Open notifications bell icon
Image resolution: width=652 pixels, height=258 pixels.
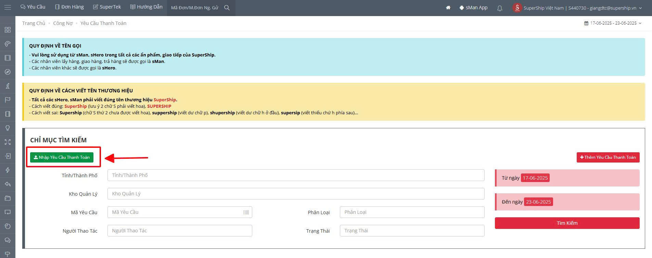(x=500, y=8)
